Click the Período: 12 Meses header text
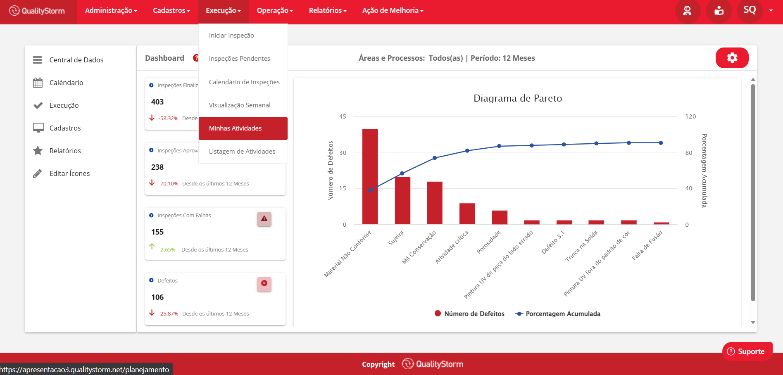The height and width of the screenshot is (375, 783). (x=503, y=58)
